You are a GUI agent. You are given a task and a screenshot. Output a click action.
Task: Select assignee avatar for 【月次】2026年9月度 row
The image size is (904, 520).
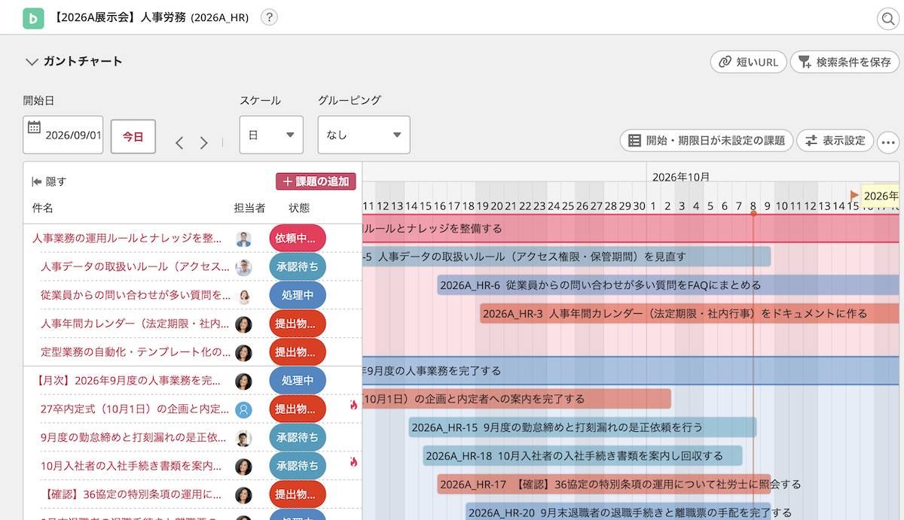(x=243, y=382)
